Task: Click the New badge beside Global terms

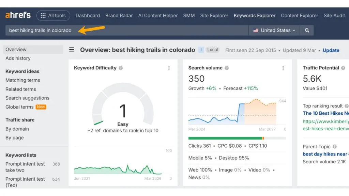Action: pos(41,107)
